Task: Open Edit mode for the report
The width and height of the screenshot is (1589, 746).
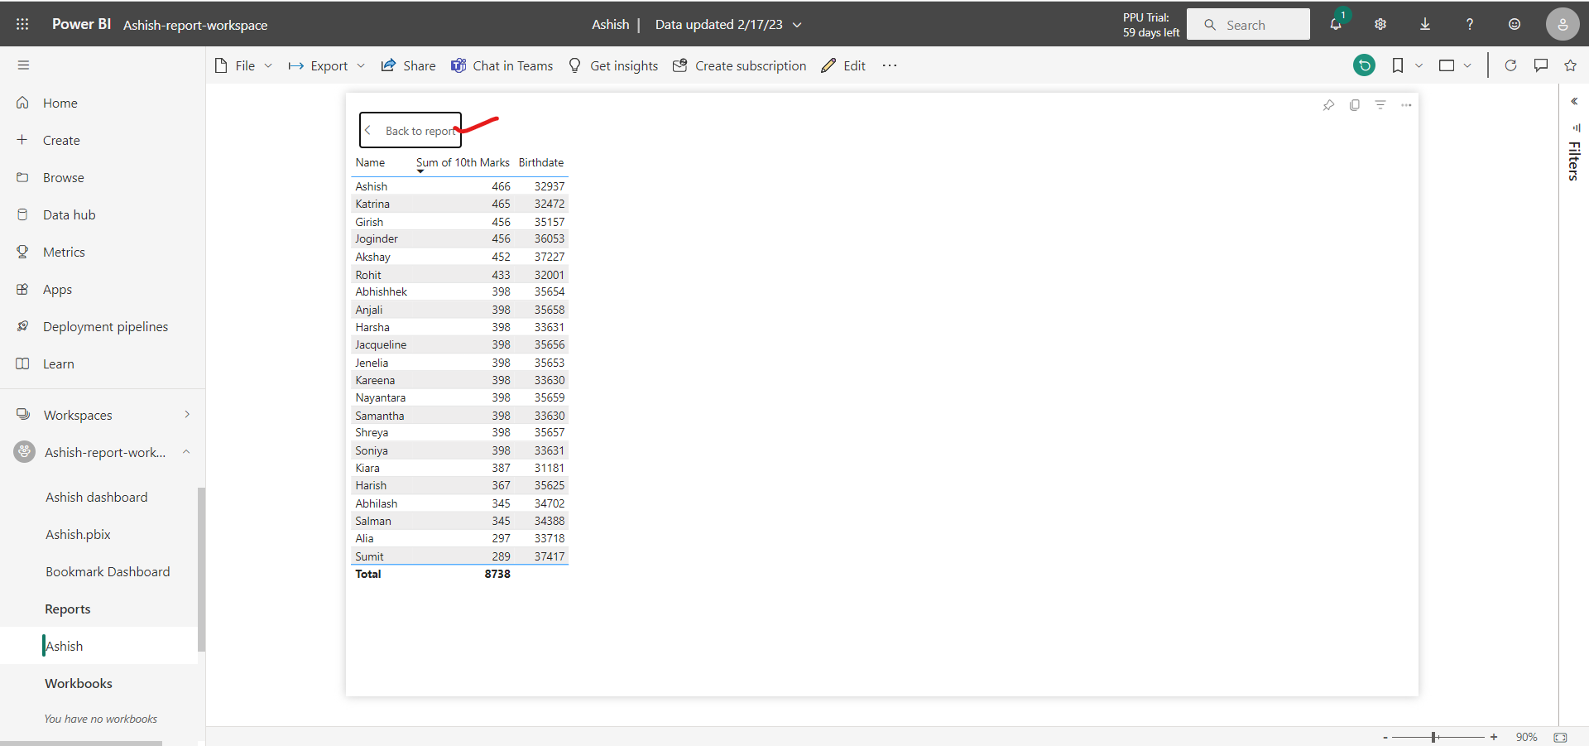Action: tap(843, 65)
